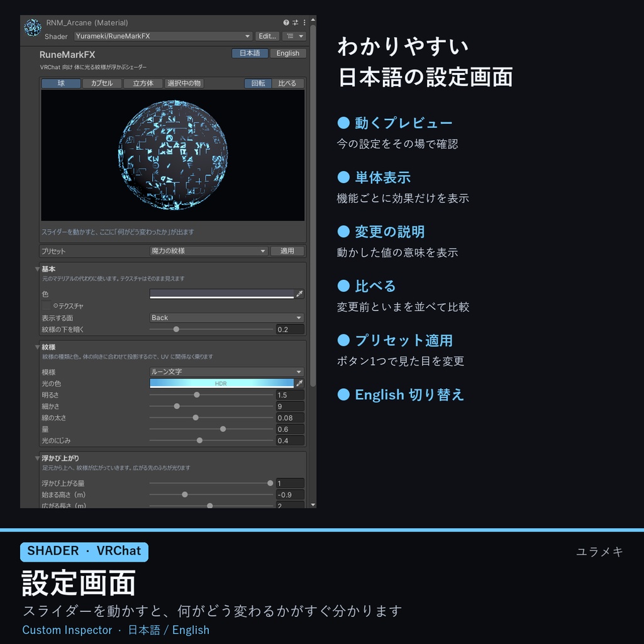Open the プリセット dropdown showing 魔力の紋様
The width and height of the screenshot is (644, 644).
point(209,251)
